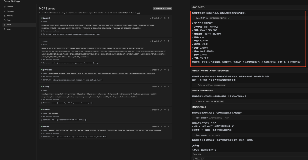This screenshot has width=308, height=160.
Task: Disable the getweather server via Enabled toggle
Action: click(154, 70)
